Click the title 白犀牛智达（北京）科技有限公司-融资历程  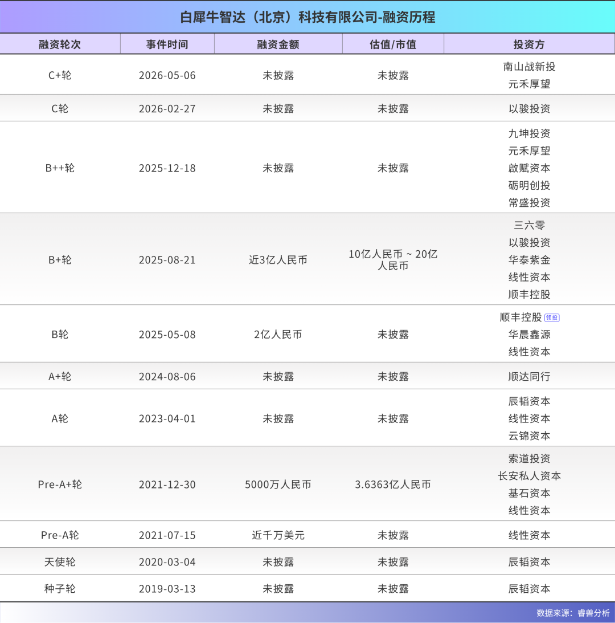[x=307, y=17]
